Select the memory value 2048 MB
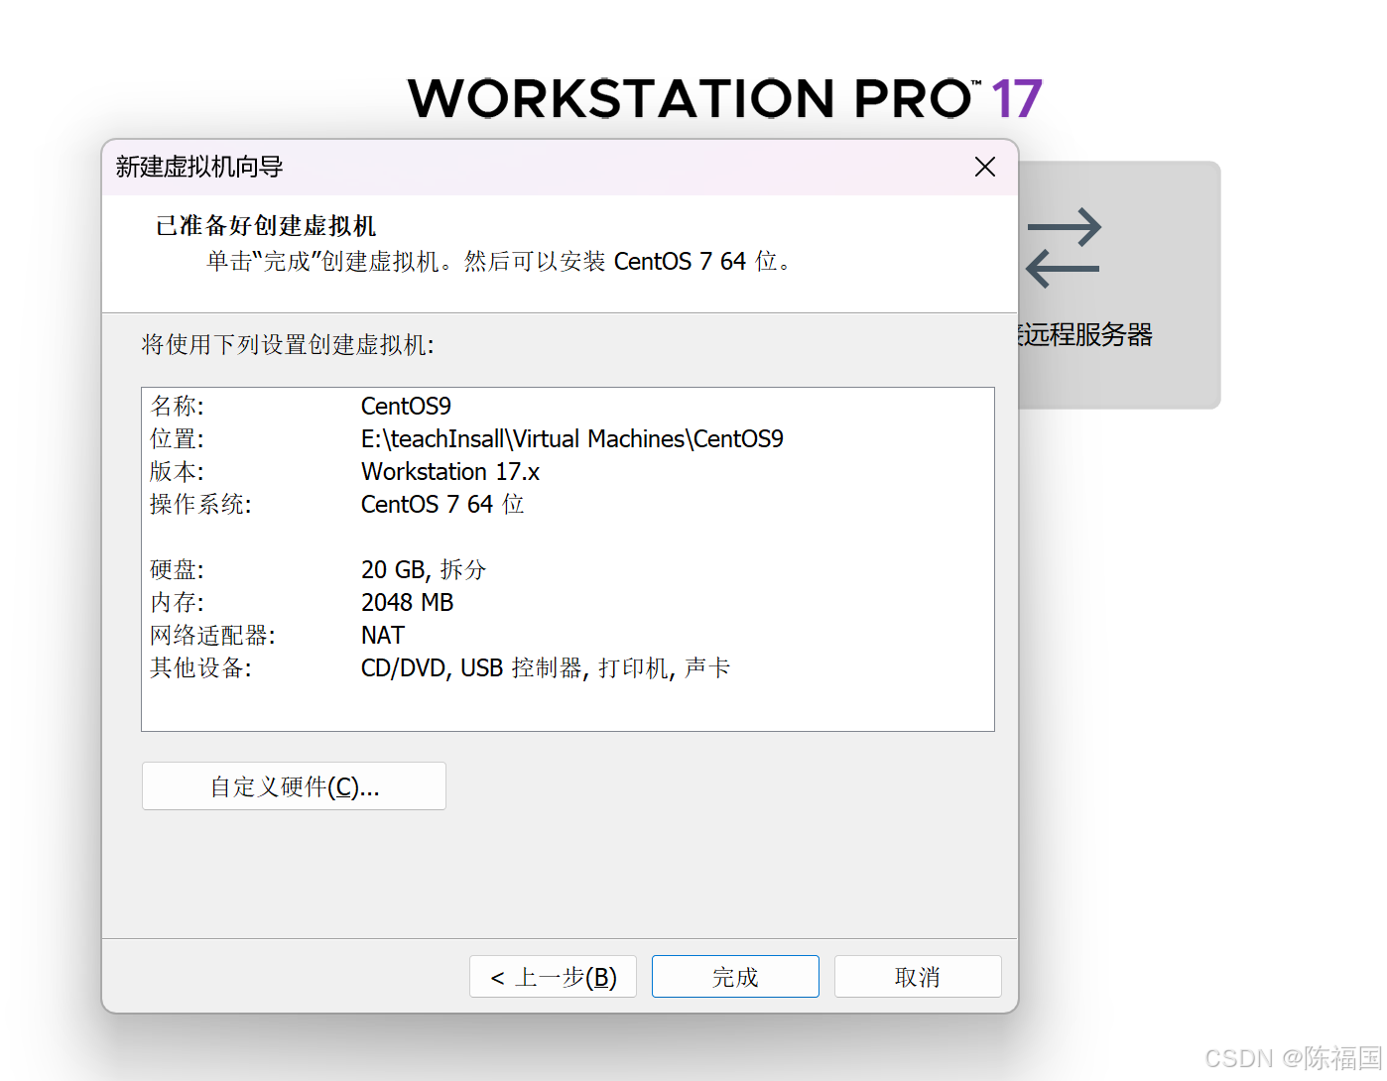This screenshot has width=1387, height=1081. coord(408,602)
